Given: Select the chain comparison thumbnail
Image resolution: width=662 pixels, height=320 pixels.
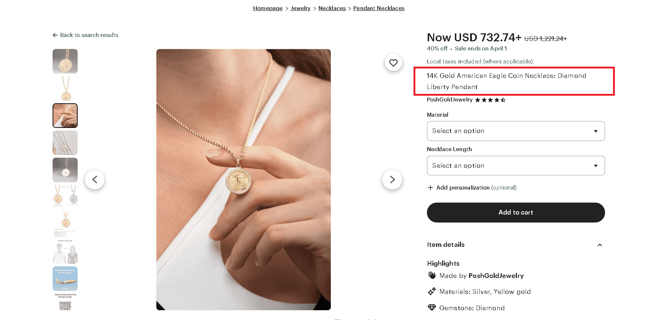Looking at the screenshot, I should tap(65, 143).
